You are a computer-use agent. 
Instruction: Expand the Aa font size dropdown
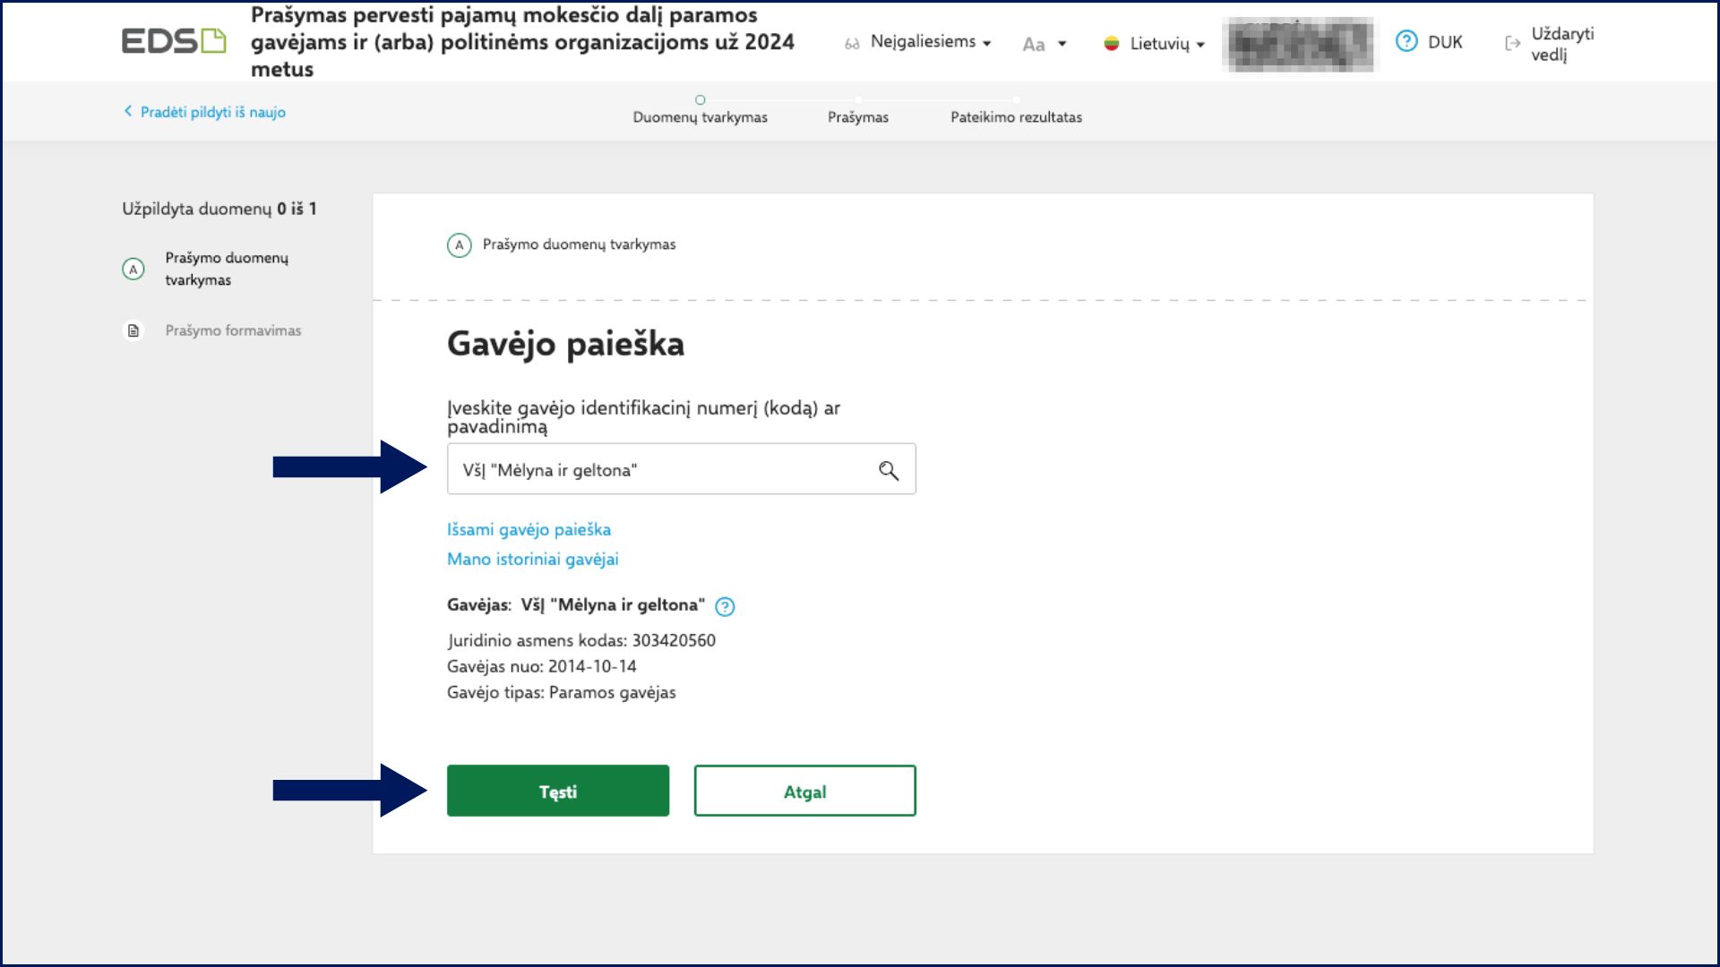[1044, 44]
